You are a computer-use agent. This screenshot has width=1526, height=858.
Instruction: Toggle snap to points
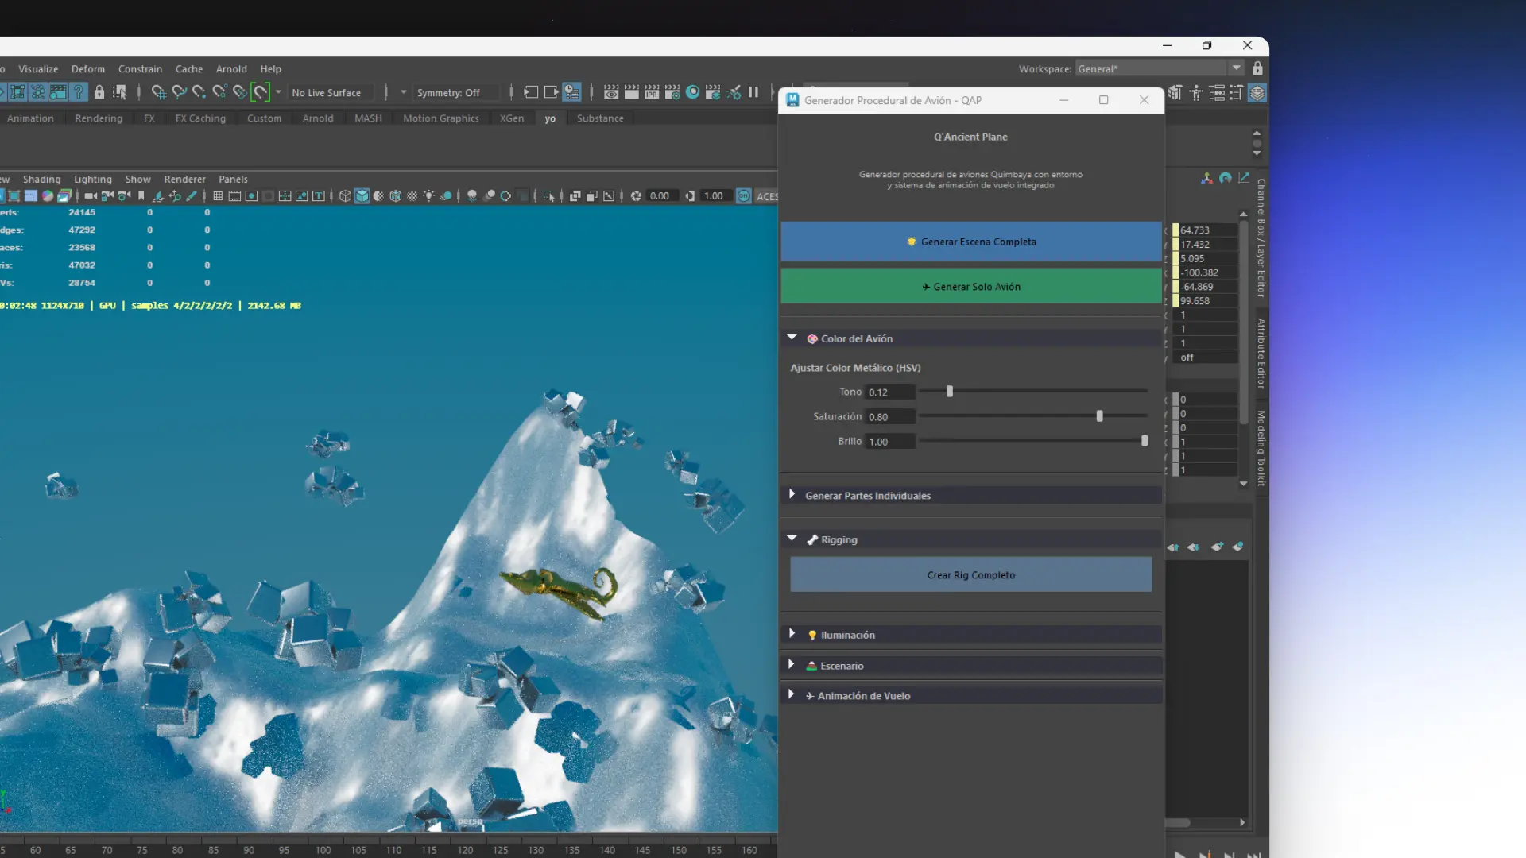click(199, 92)
